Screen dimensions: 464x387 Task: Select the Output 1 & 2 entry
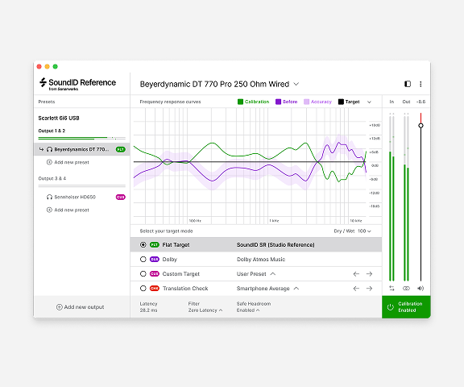pyautogui.click(x=52, y=131)
